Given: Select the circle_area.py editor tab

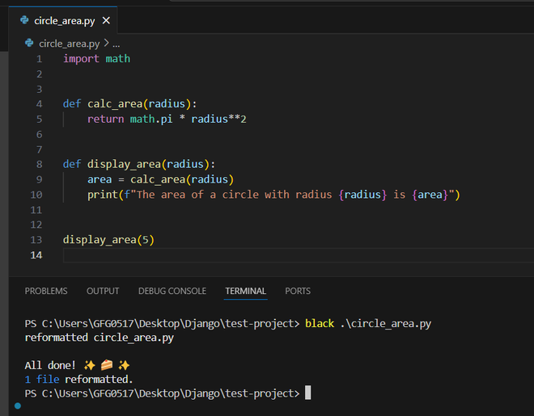Looking at the screenshot, I should tap(63, 20).
